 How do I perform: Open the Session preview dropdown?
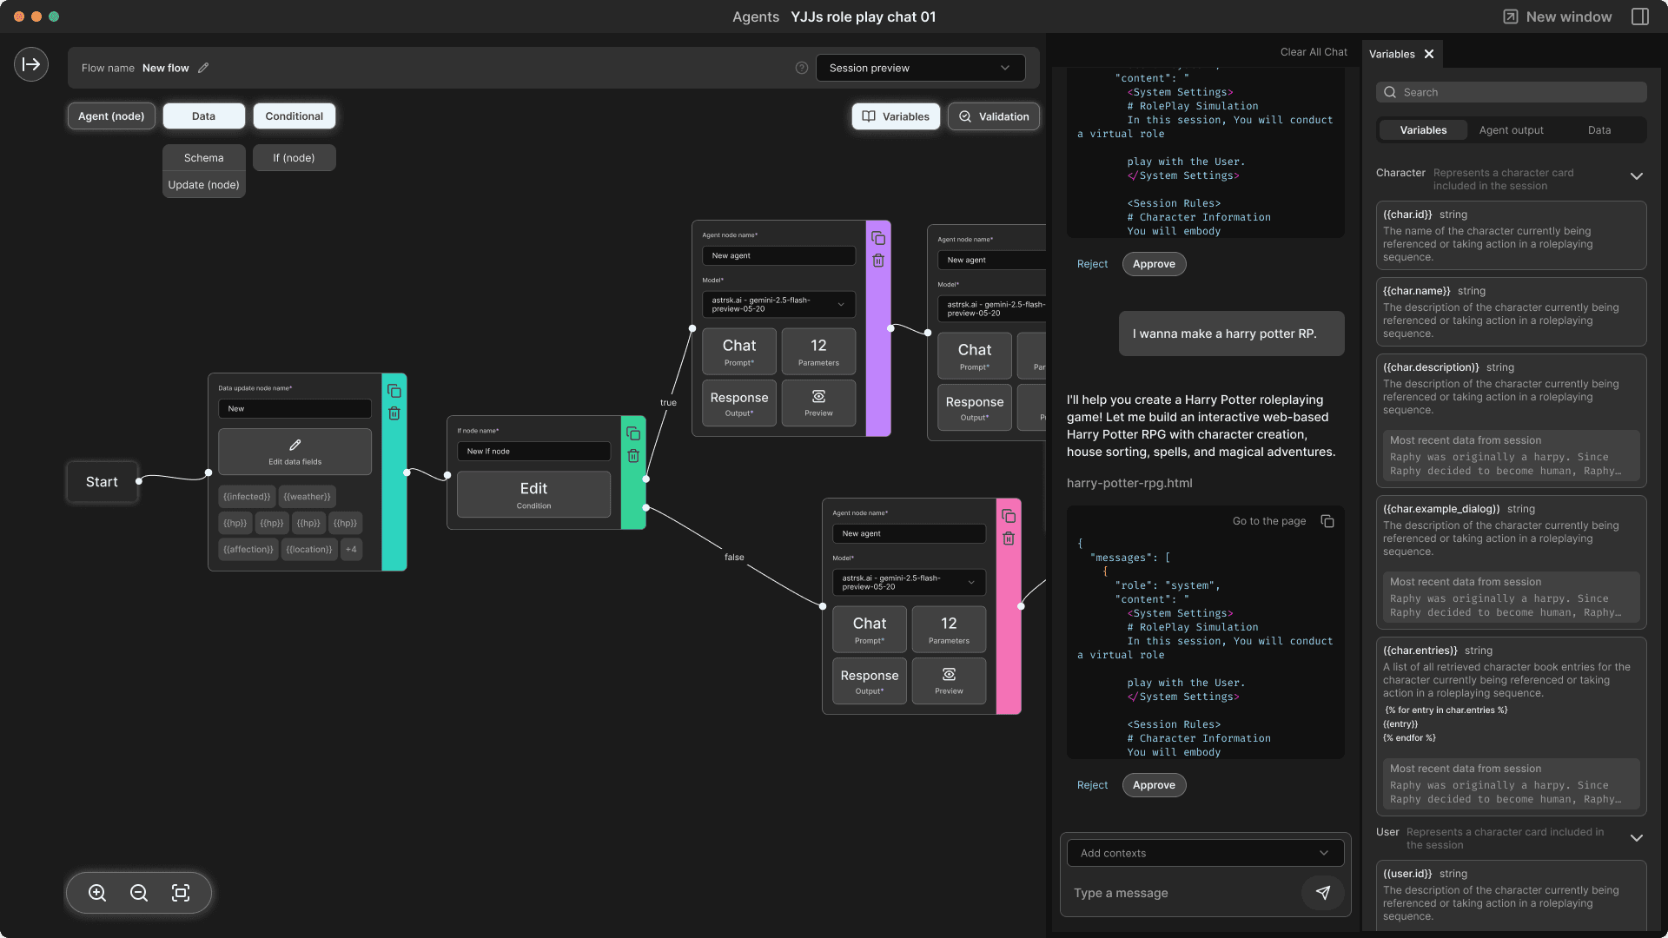(x=920, y=68)
